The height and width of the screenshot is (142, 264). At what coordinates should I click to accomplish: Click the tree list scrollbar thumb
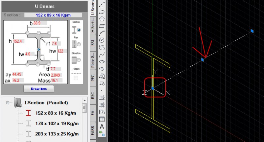click(x=84, y=108)
